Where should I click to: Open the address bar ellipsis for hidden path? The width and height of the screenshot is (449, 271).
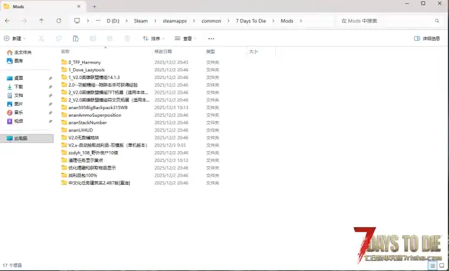(98, 20)
